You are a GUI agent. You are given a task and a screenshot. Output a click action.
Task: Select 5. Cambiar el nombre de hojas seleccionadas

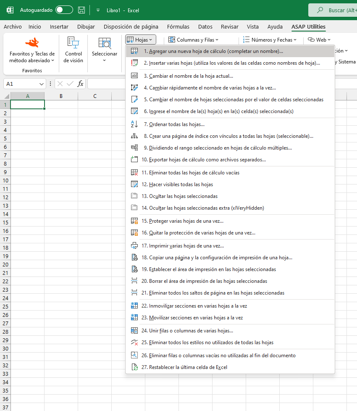pos(230,100)
